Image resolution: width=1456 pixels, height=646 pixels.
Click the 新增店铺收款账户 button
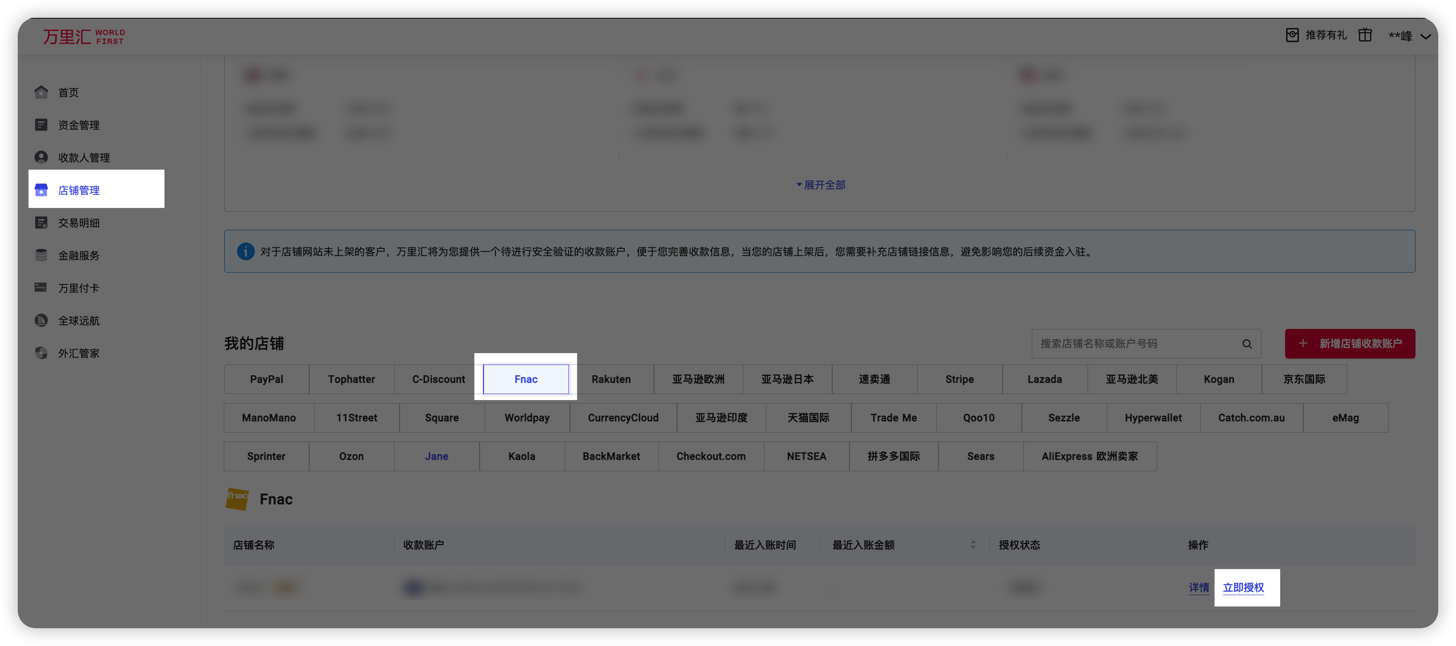[1350, 344]
